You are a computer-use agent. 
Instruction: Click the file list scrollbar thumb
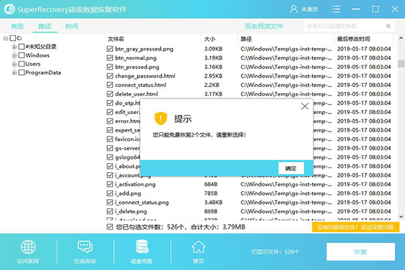(401, 63)
